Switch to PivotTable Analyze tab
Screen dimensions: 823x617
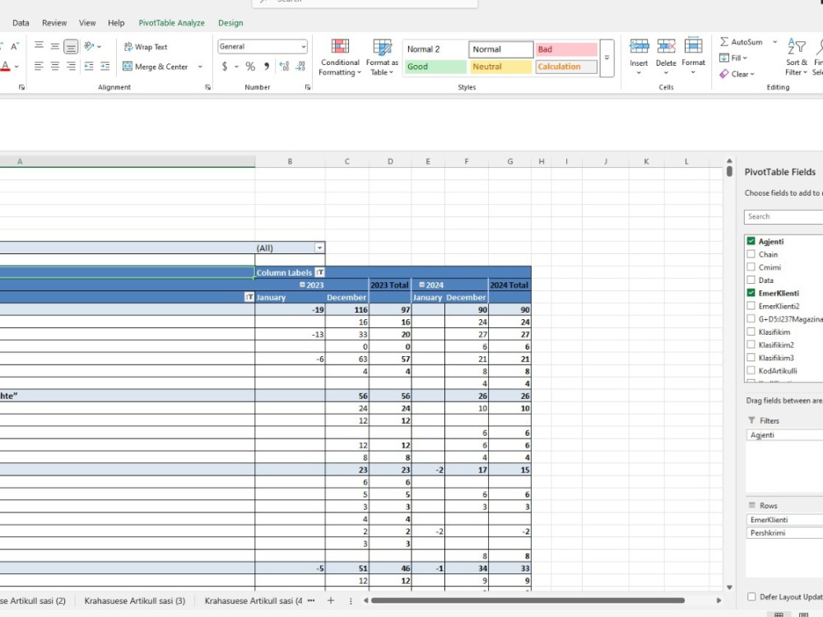[172, 23]
